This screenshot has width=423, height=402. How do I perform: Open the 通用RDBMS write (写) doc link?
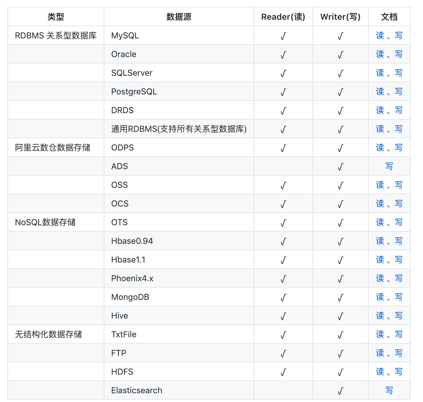click(x=398, y=129)
